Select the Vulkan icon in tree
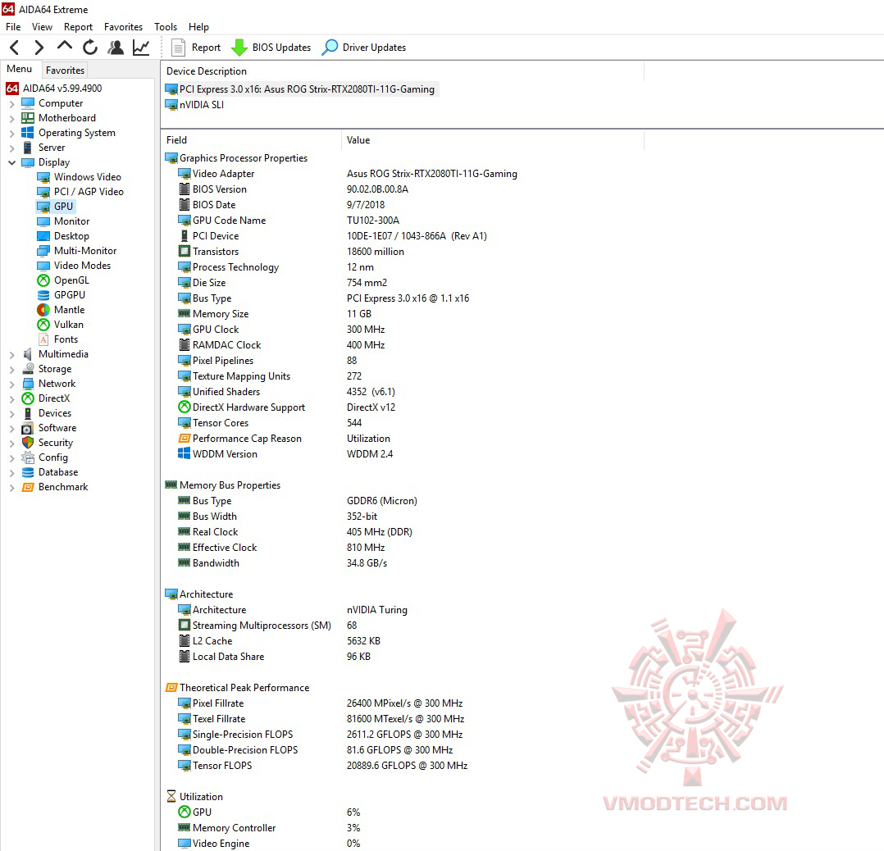 pos(43,325)
